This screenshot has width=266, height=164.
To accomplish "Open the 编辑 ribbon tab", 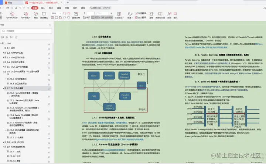I will tap(59, 8).
